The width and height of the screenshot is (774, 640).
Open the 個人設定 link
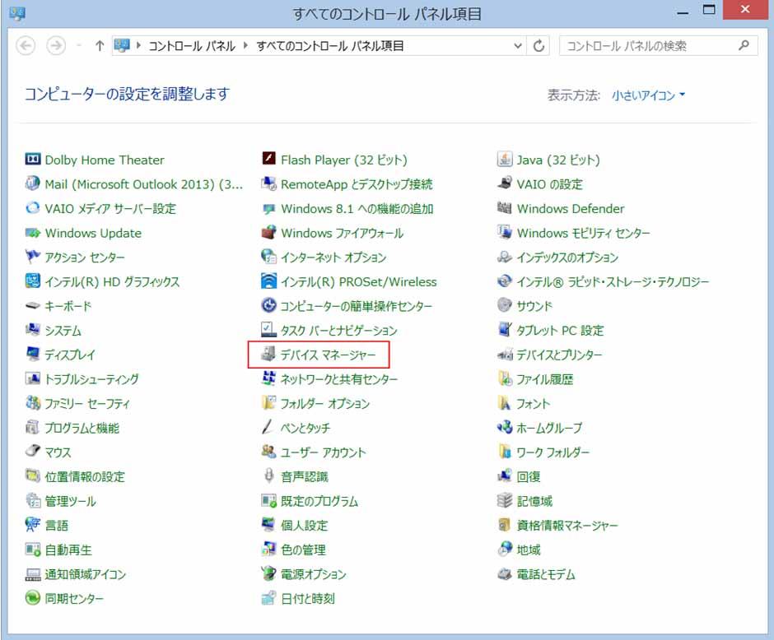click(304, 525)
